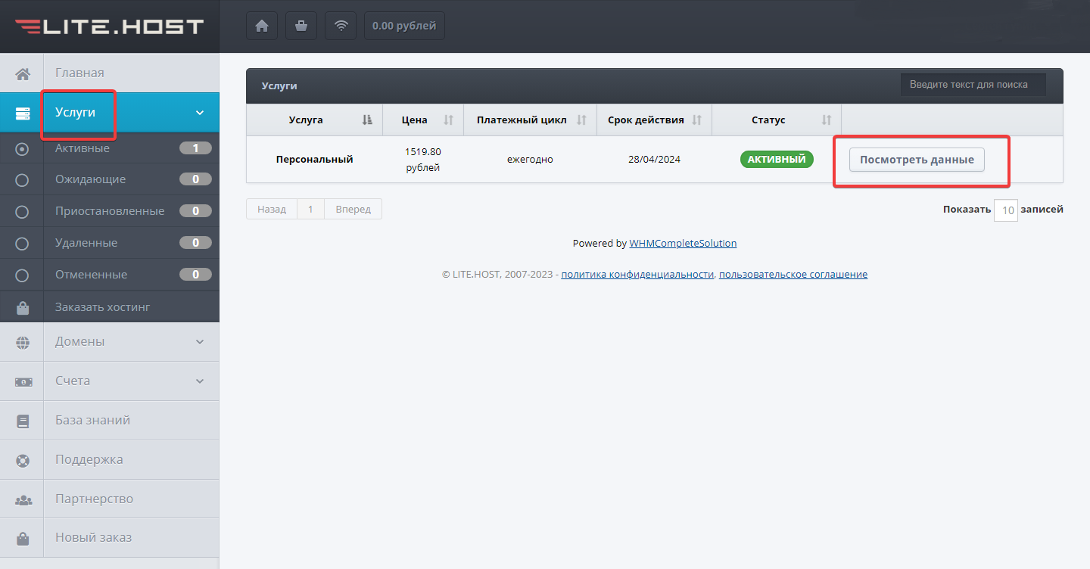1090x569 pixels.
Task: Click the ежегодно billing cycle cell
Action: (530, 160)
